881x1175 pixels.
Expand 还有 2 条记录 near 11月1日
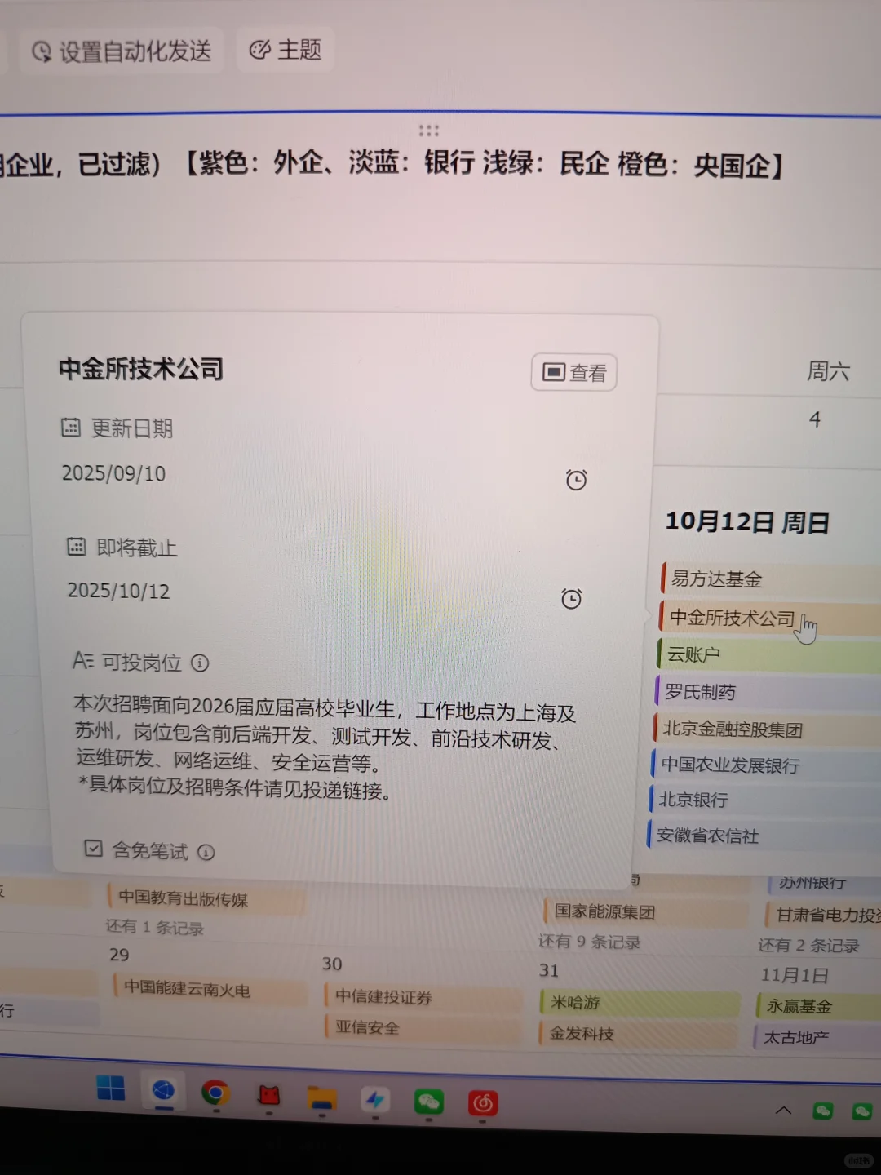tap(810, 945)
